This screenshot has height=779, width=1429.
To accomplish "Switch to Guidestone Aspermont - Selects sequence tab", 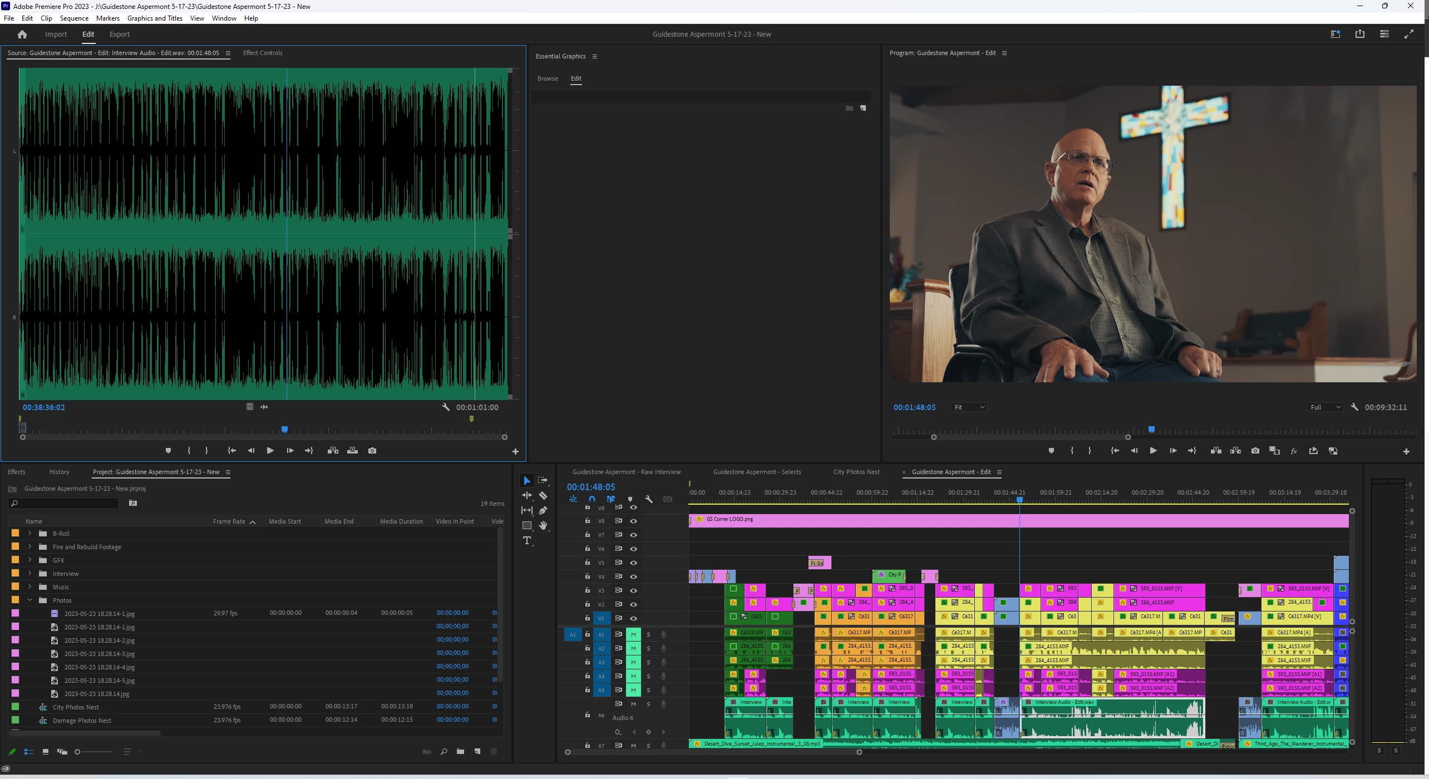I will pyautogui.click(x=757, y=472).
